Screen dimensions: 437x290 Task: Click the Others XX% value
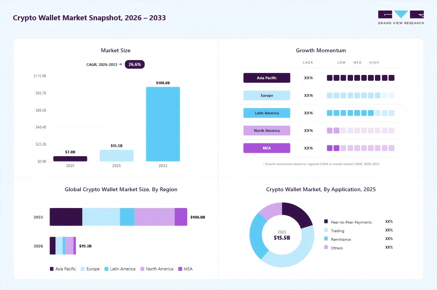[x=389, y=247]
